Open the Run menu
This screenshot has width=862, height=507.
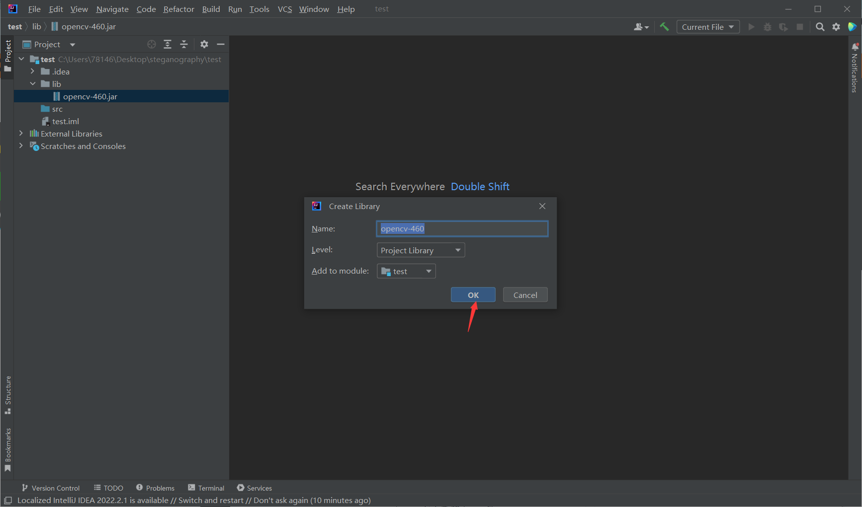235,9
